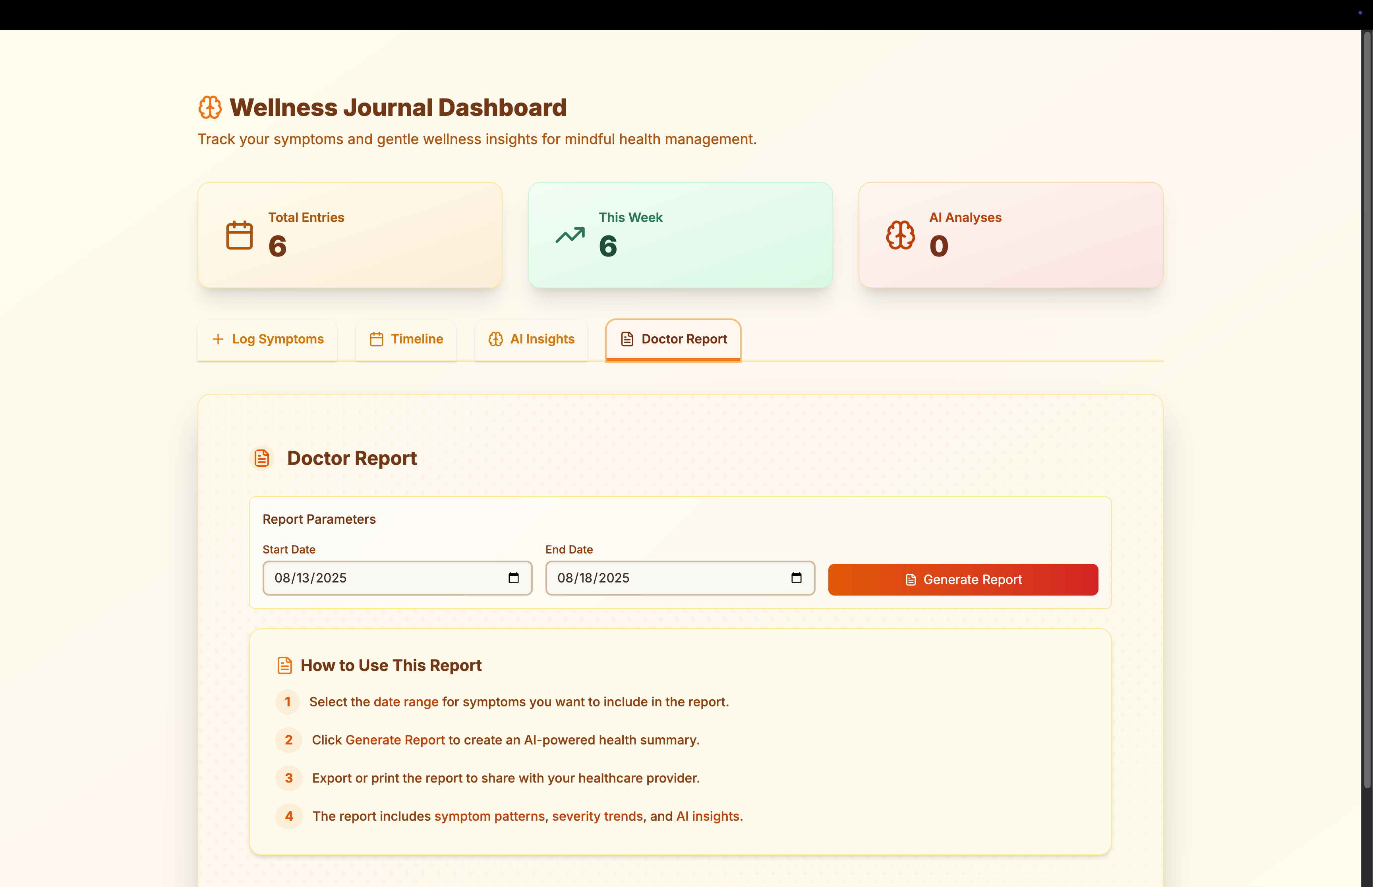
Task: Click the document icon beside Doctor Report heading
Action: (262, 459)
